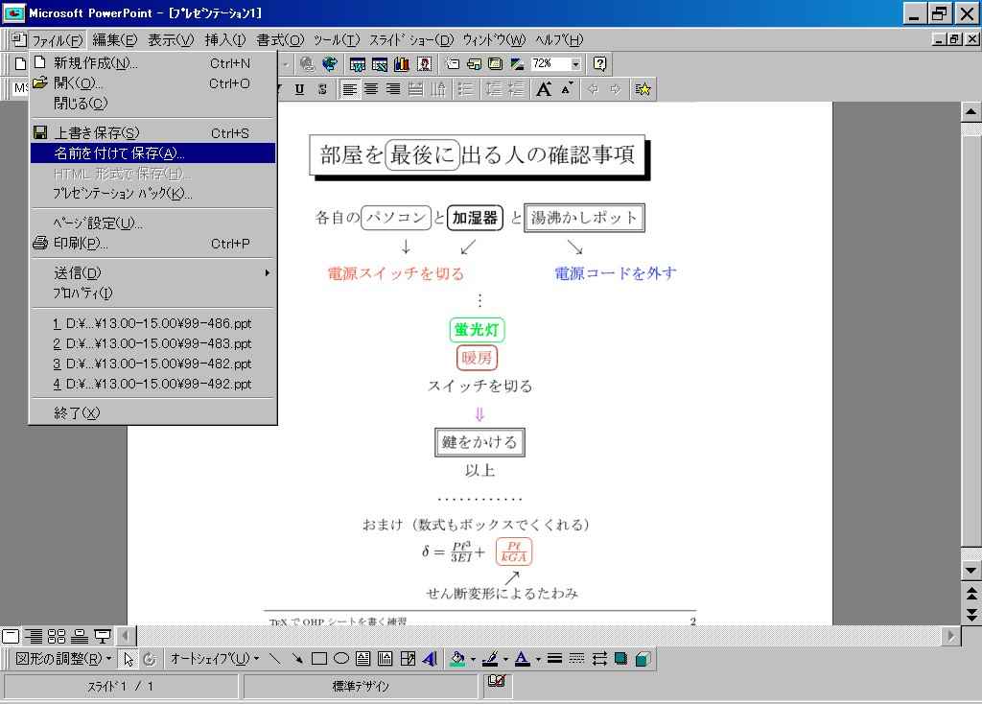Select the horizontal Text Box tool

pos(363,659)
